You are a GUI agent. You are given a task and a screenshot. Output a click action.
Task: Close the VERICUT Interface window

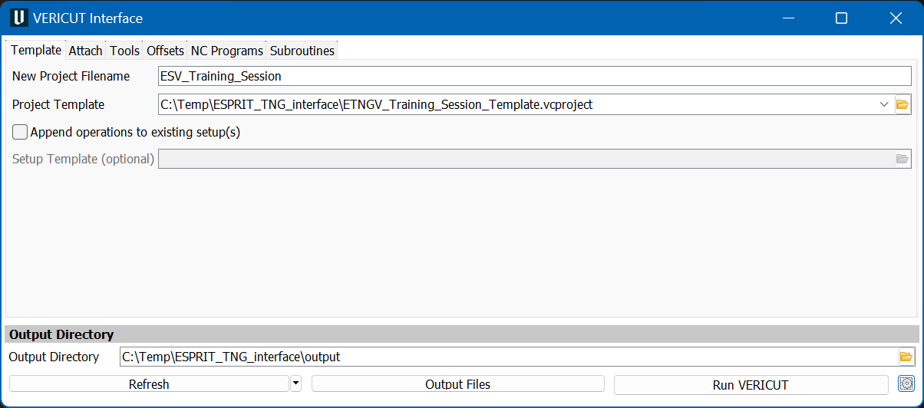(x=896, y=18)
